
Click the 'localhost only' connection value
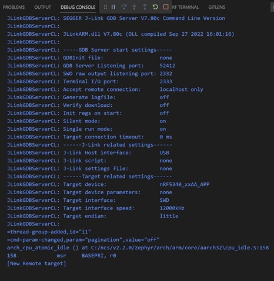(181, 89)
